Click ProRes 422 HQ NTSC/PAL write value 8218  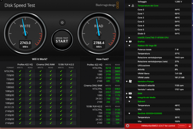108,68
